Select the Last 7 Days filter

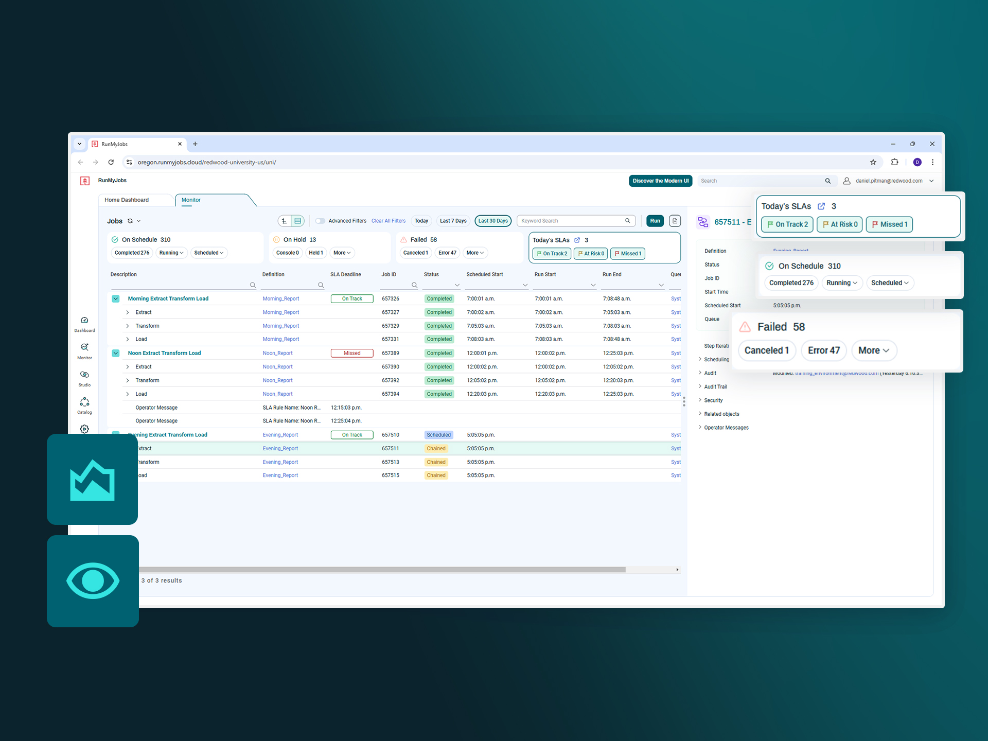click(x=453, y=221)
